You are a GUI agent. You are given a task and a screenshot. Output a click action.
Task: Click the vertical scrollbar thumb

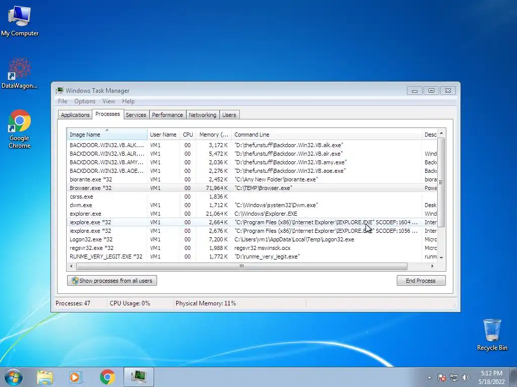pyautogui.click(x=441, y=182)
